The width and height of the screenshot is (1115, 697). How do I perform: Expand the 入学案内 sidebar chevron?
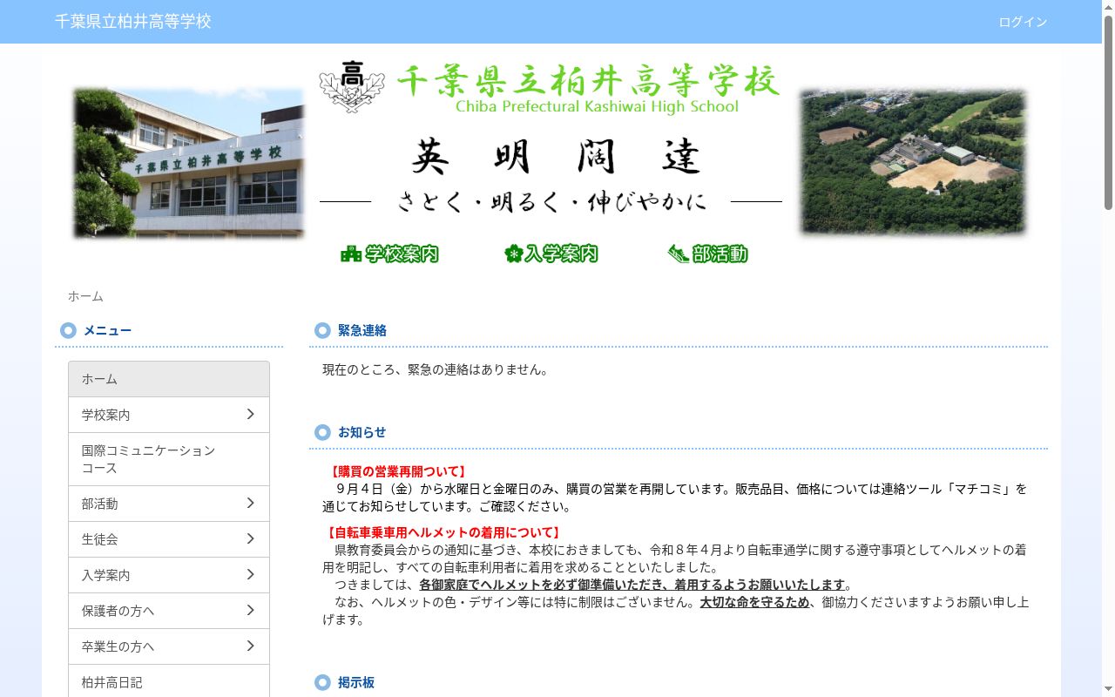click(x=250, y=574)
